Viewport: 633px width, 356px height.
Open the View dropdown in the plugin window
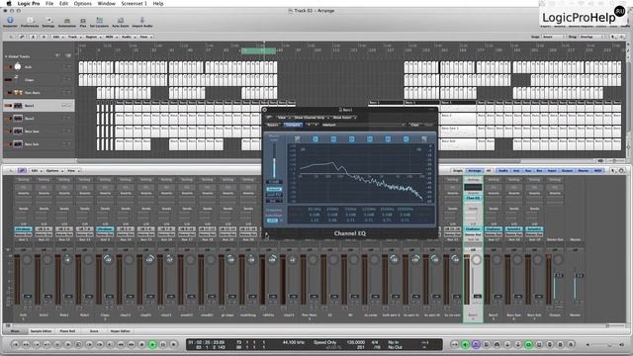click(283, 118)
